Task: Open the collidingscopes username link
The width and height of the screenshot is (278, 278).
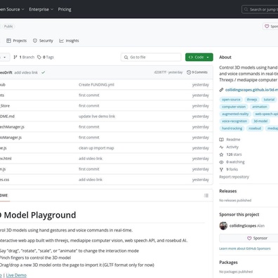Action: point(243,226)
